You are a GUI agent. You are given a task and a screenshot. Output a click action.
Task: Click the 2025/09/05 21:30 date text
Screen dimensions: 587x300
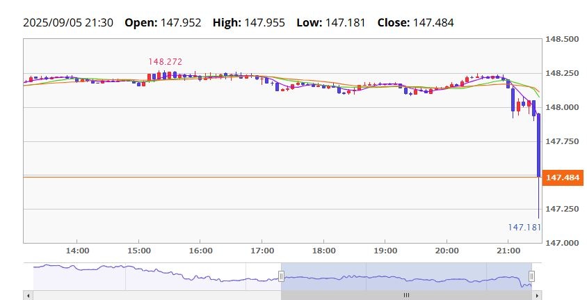click(69, 22)
